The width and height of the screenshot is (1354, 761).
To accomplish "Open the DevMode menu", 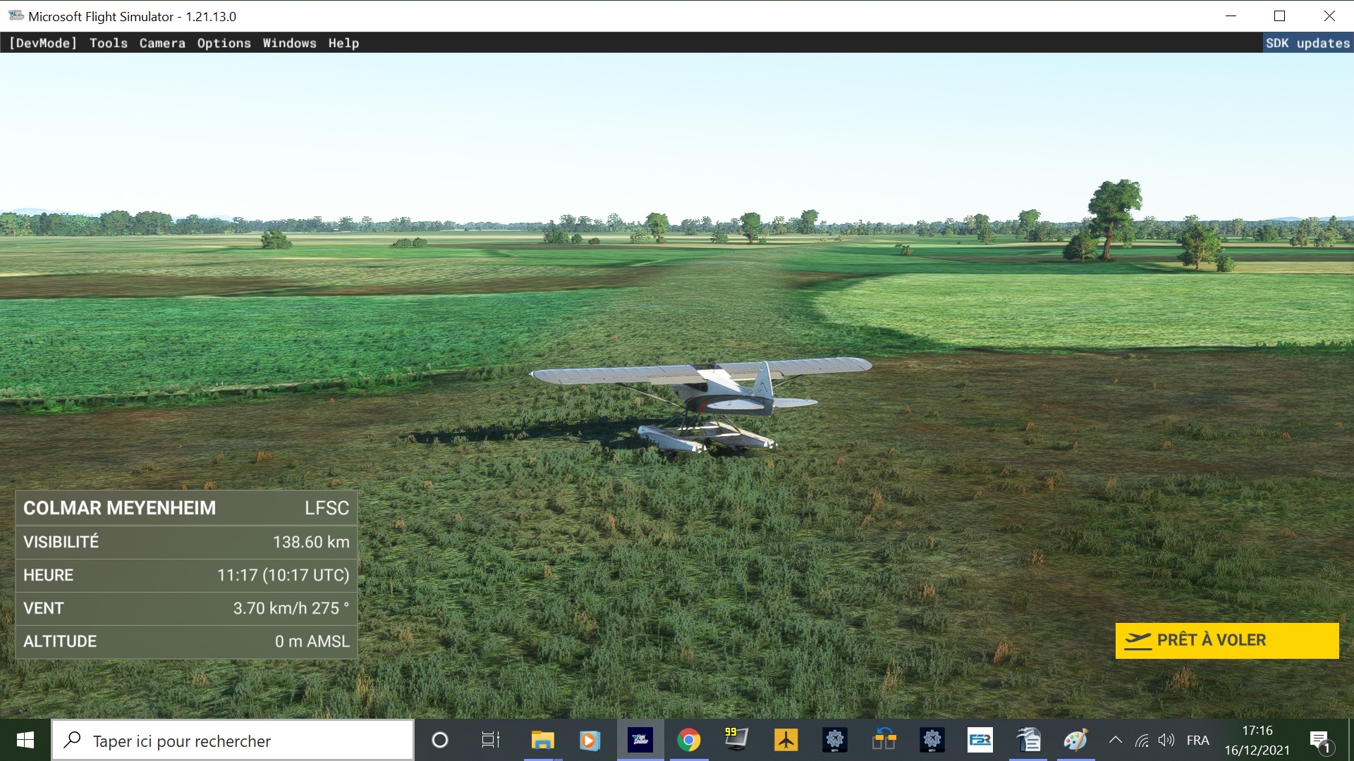I will pos(42,43).
